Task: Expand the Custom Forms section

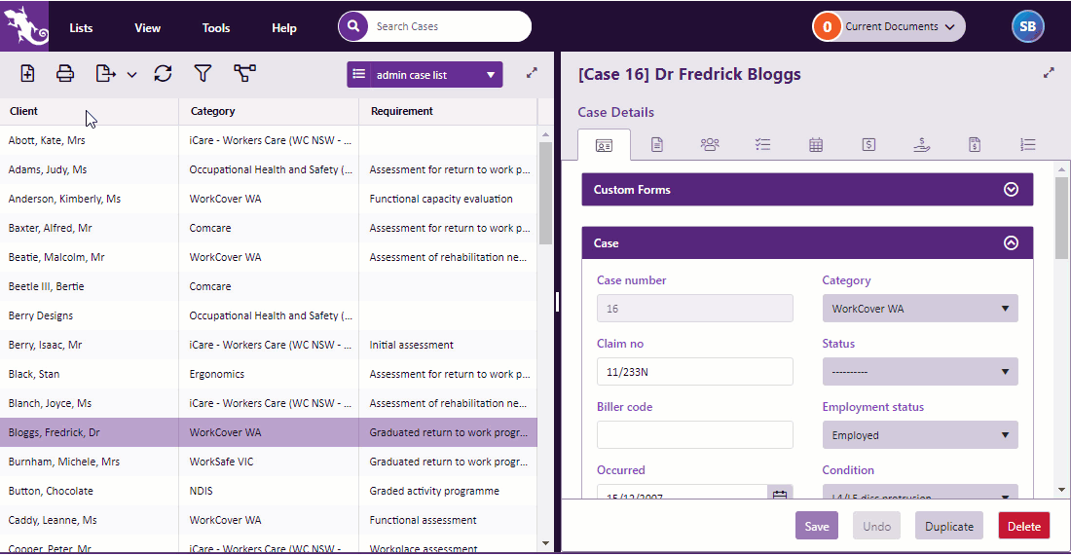Action: pos(1011,190)
